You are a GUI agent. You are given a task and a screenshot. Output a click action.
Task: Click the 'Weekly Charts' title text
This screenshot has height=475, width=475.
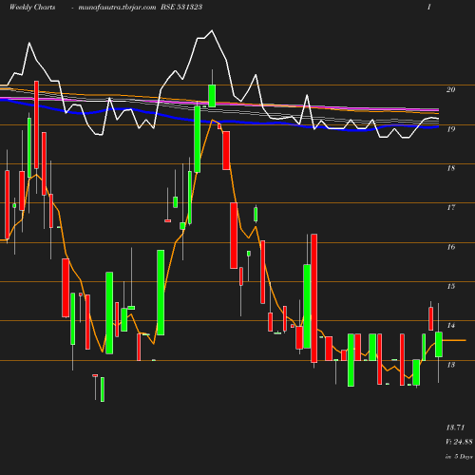[32, 7]
